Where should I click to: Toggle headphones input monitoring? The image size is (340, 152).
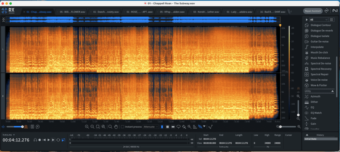pos(35,140)
